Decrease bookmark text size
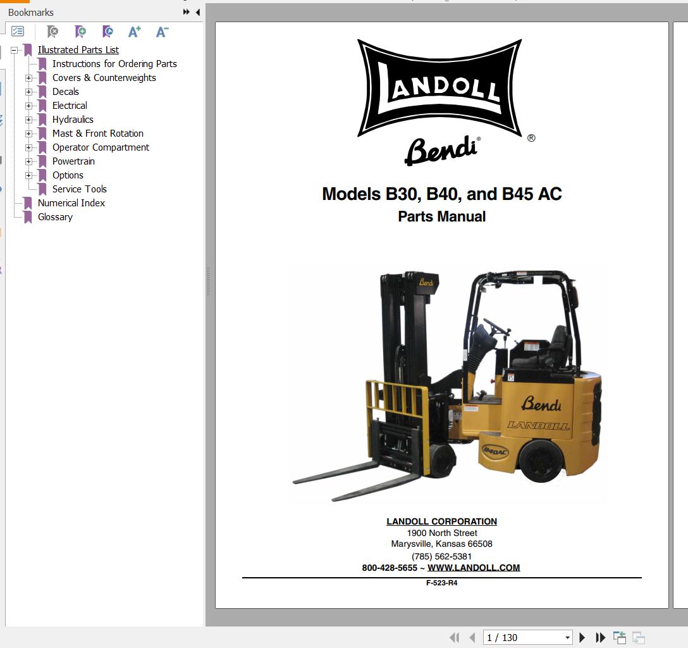Screen dimensions: 688x648 click(161, 31)
